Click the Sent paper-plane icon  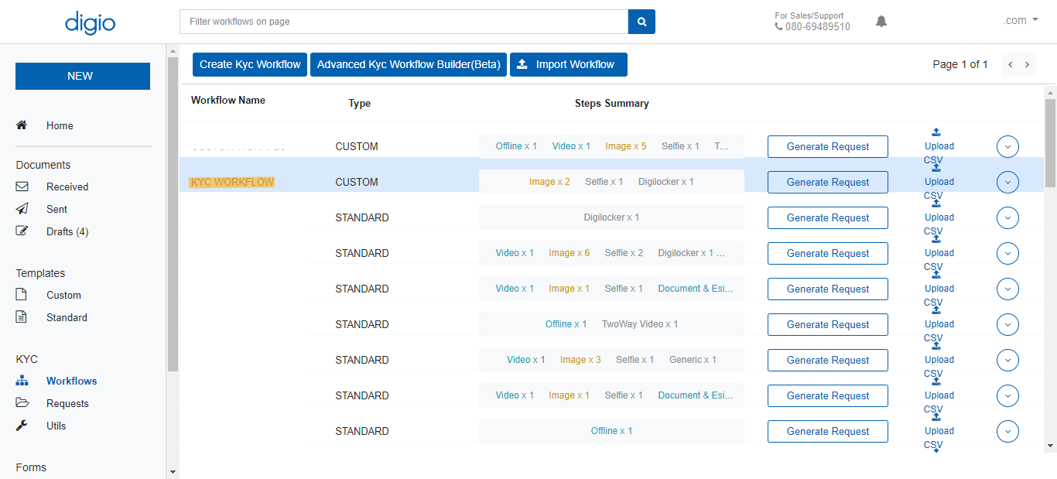(22, 209)
